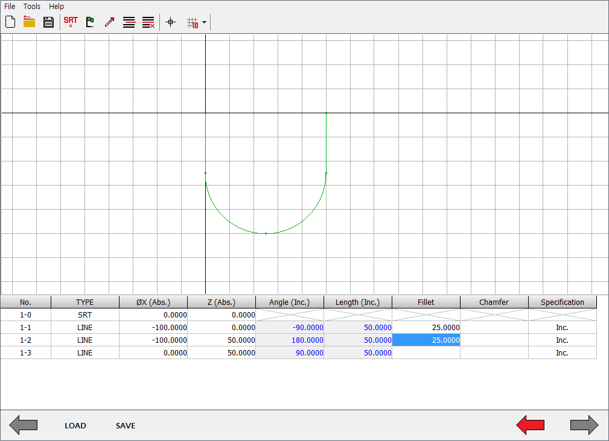This screenshot has height=441, width=609.
Task: Click the ØX 0.0000 cell in row 1-0
Action: click(153, 315)
